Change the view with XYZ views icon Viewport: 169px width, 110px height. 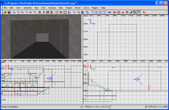74,12
